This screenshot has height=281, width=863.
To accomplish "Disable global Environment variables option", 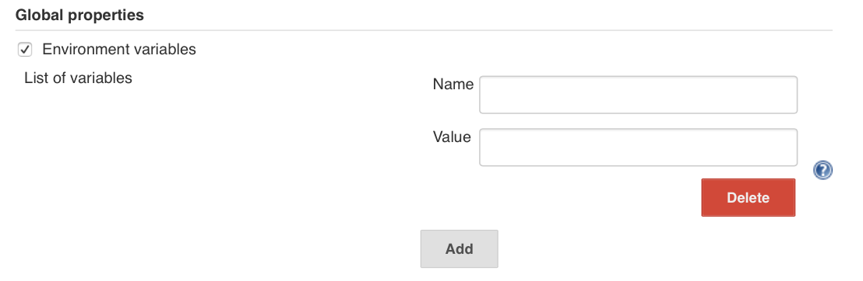I will click(25, 50).
